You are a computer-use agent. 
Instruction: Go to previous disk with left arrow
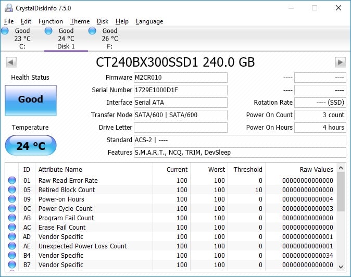11,62
